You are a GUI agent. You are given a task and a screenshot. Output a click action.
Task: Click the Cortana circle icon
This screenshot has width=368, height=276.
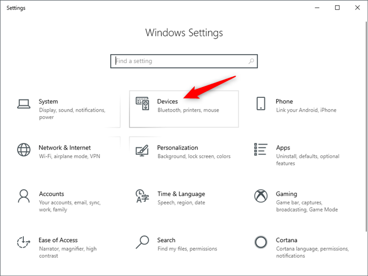click(x=261, y=242)
